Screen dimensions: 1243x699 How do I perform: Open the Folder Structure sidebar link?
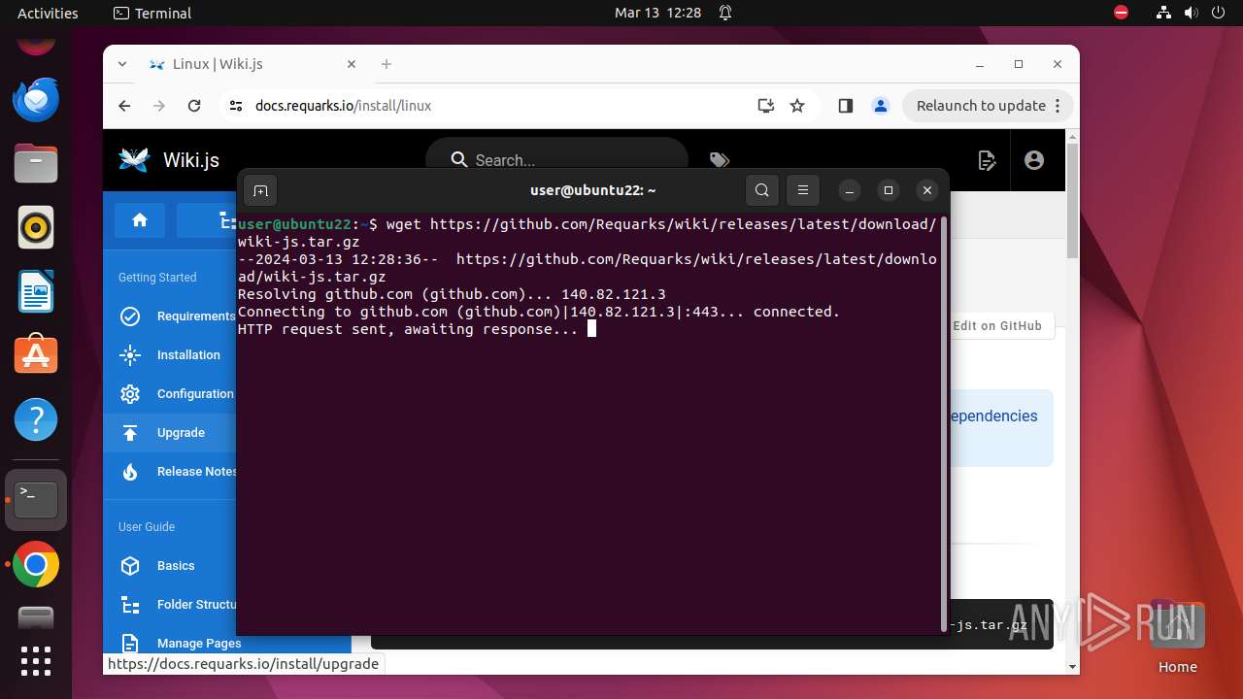(197, 605)
